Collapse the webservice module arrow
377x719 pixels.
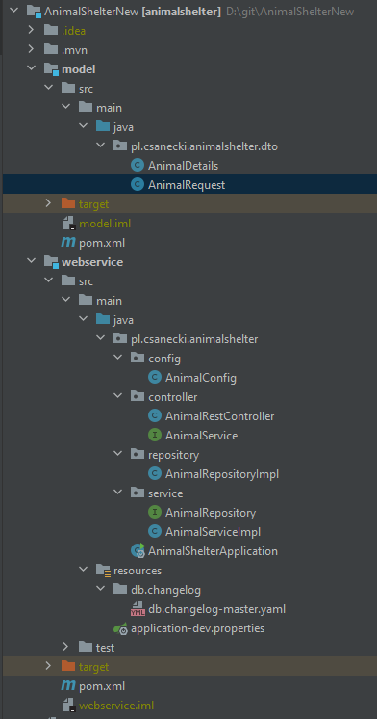[x=31, y=261]
